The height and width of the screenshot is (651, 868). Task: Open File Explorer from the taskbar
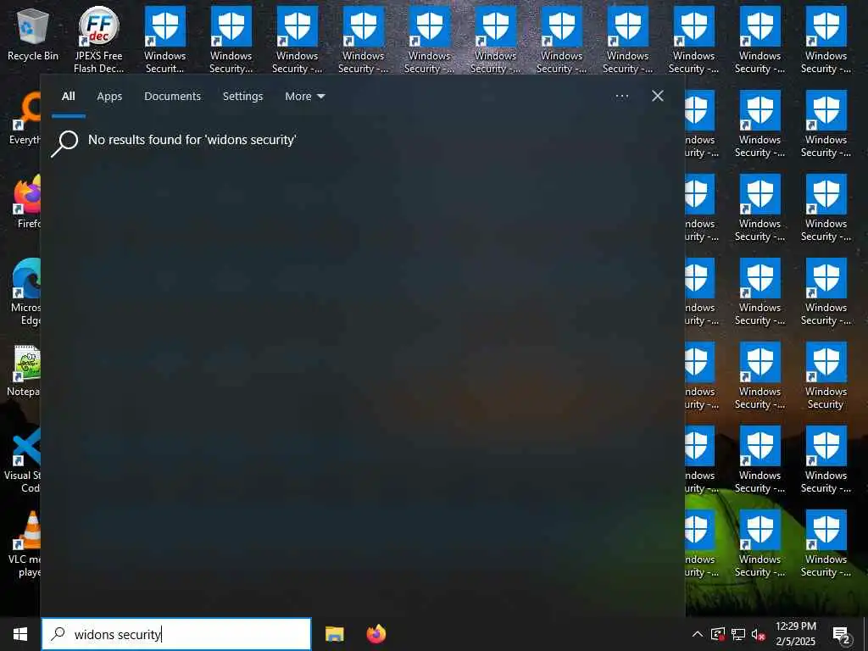pos(334,634)
